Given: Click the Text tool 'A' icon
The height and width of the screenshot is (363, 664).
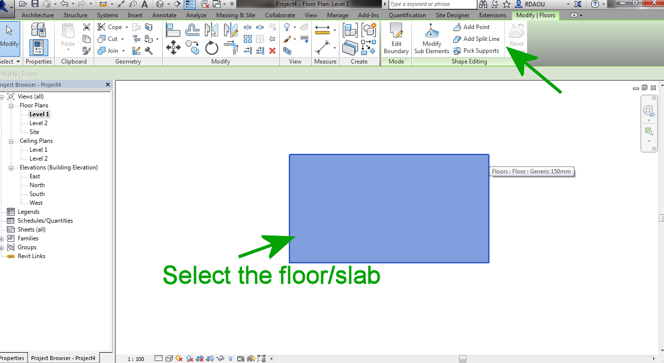Looking at the screenshot, I should 145,4.
